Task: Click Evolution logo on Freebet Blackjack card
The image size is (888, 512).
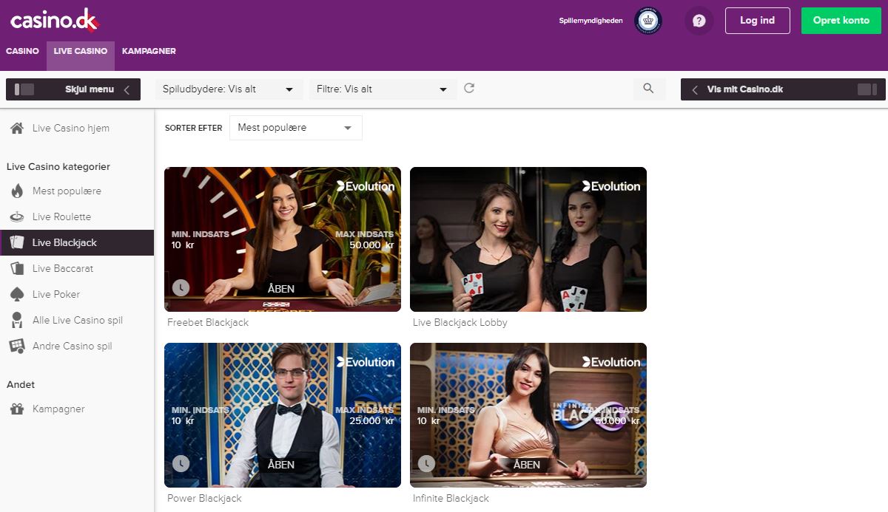Action: [365, 186]
